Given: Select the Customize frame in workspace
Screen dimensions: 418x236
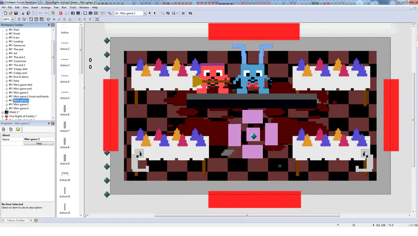Looking at the screenshot, I should point(20,61).
